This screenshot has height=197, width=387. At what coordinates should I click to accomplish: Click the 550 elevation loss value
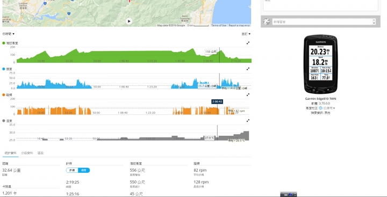click(x=137, y=182)
